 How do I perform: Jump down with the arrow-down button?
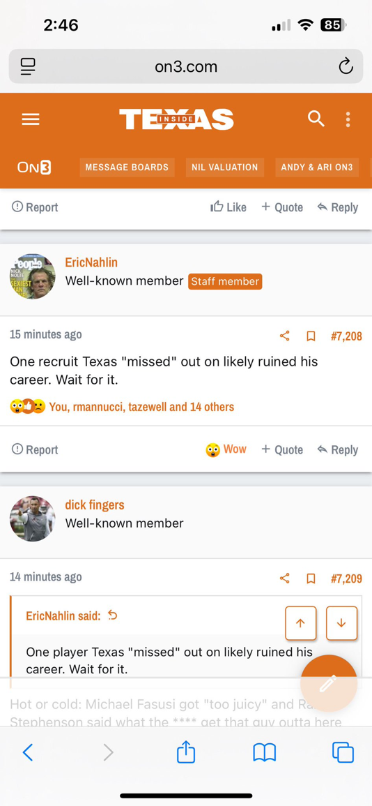pos(341,623)
